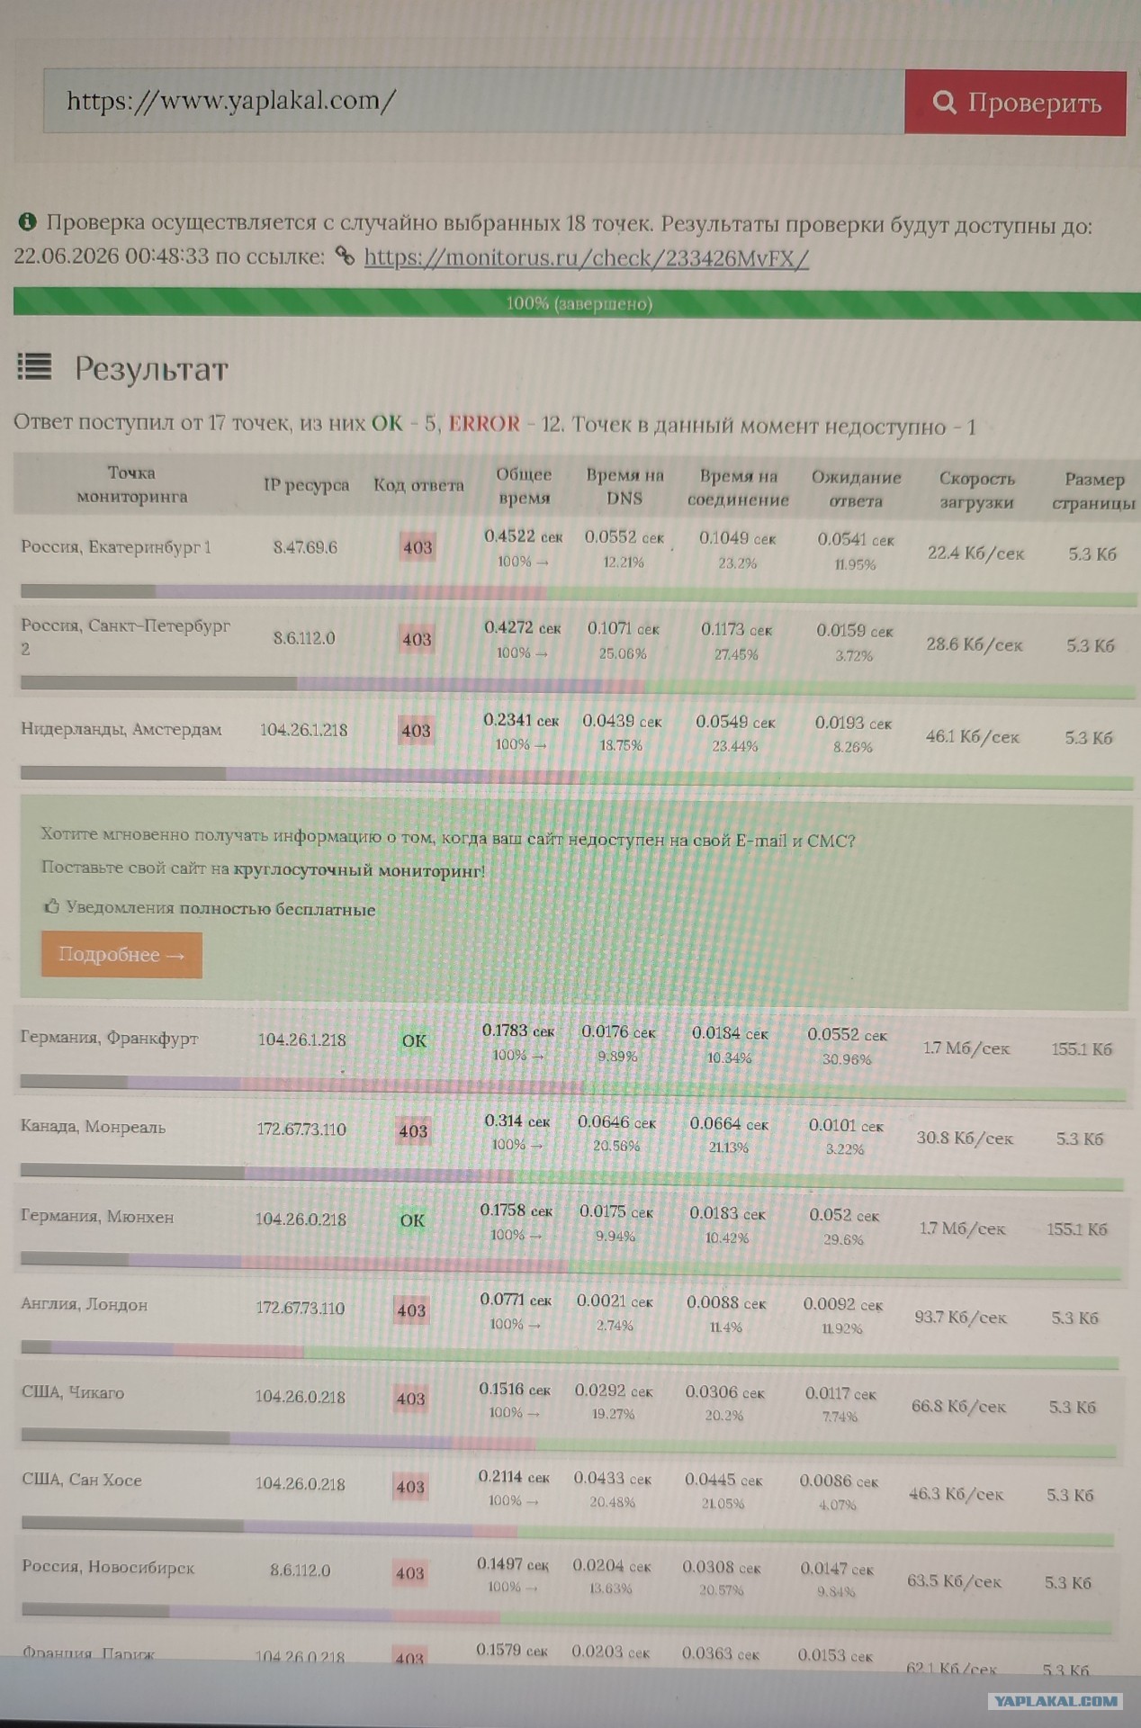
Task: Click thumbs-up icon near Уведомления полностью бесплатные
Action: (x=52, y=907)
